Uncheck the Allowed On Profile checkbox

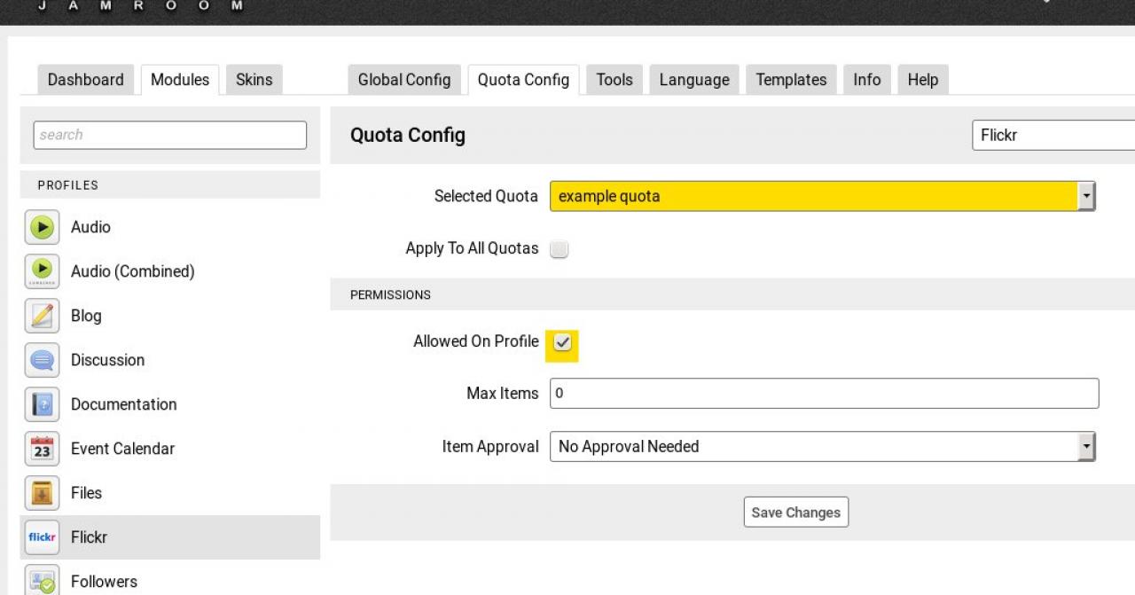pos(562,342)
